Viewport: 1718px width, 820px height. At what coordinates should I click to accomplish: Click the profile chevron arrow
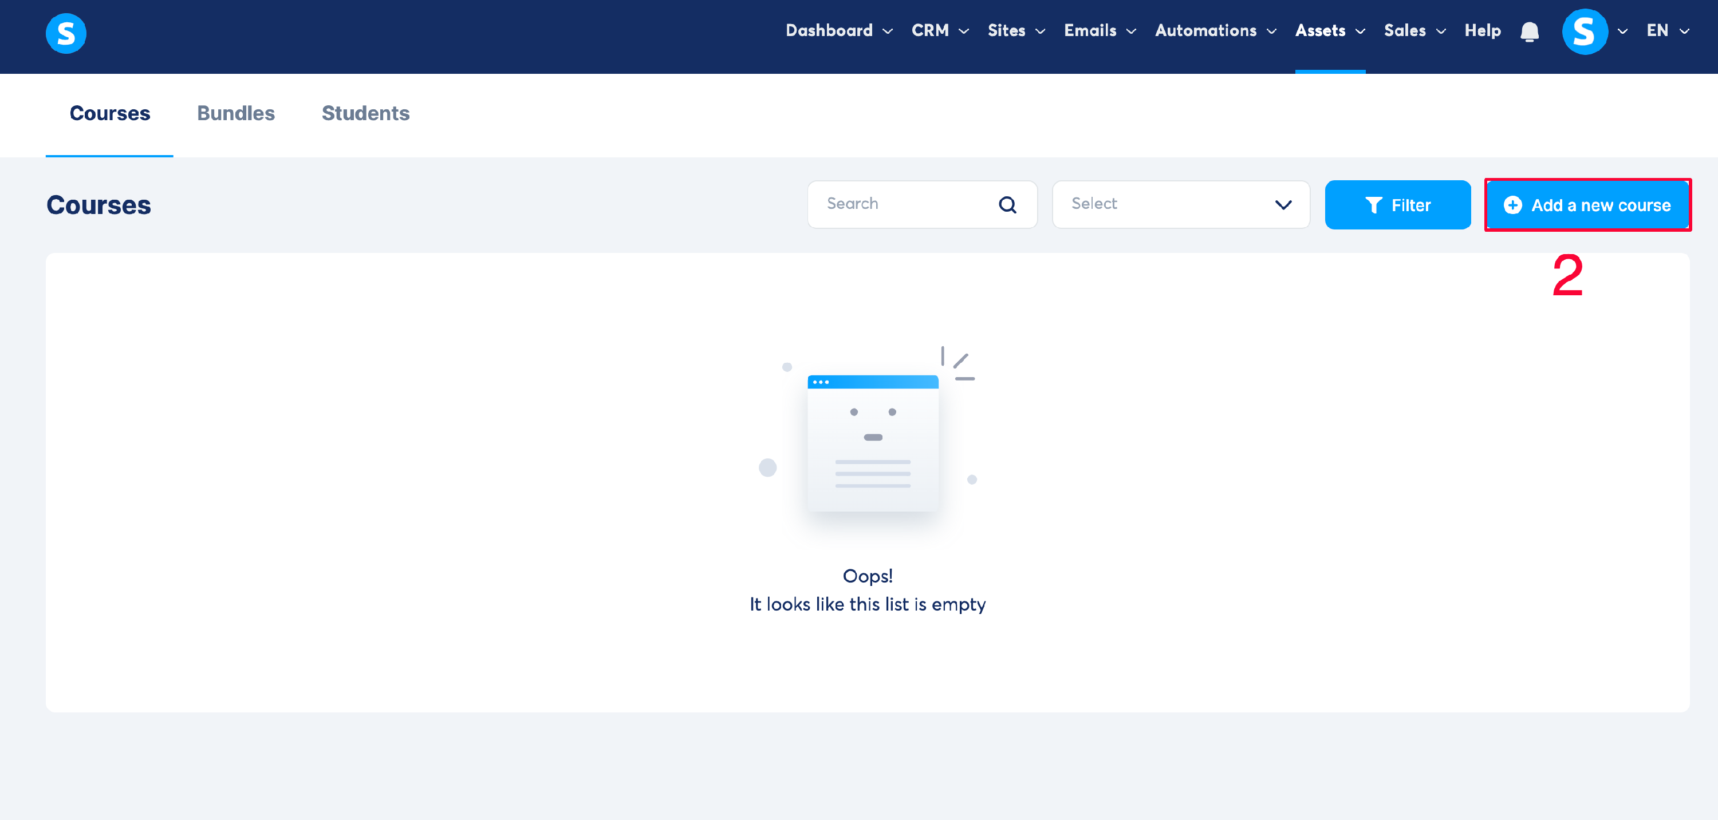(x=1622, y=31)
